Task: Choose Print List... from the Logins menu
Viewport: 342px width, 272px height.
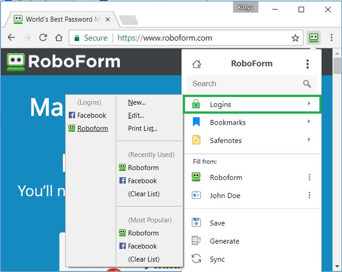Action: coord(142,128)
